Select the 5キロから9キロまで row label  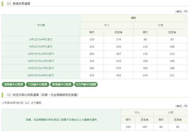point(41,47)
